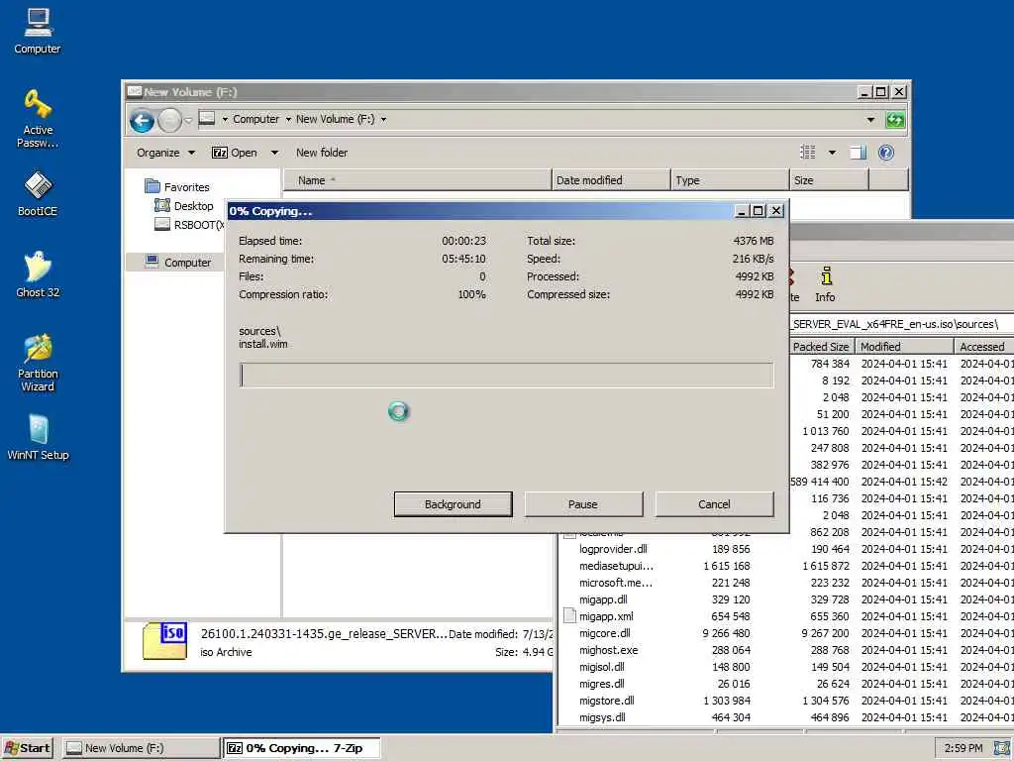The image size is (1014, 761).
Task: Switch to 0% Copying 7-Zip taskbar button
Action: [302, 748]
